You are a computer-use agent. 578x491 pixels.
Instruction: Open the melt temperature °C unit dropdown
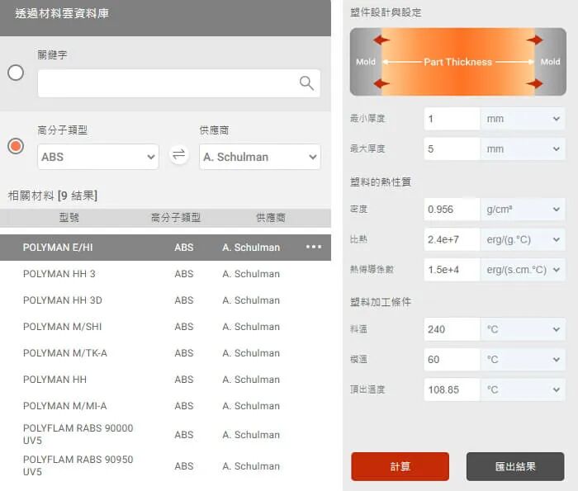pos(523,329)
